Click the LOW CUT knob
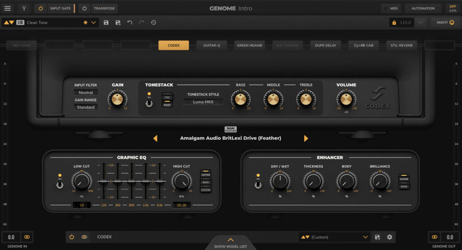Screen dimensions: 462x250 pos(82,181)
